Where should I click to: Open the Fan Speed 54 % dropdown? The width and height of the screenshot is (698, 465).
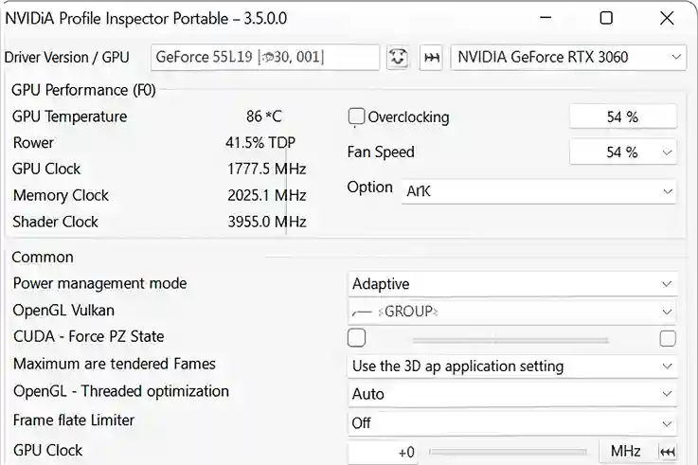point(623,152)
